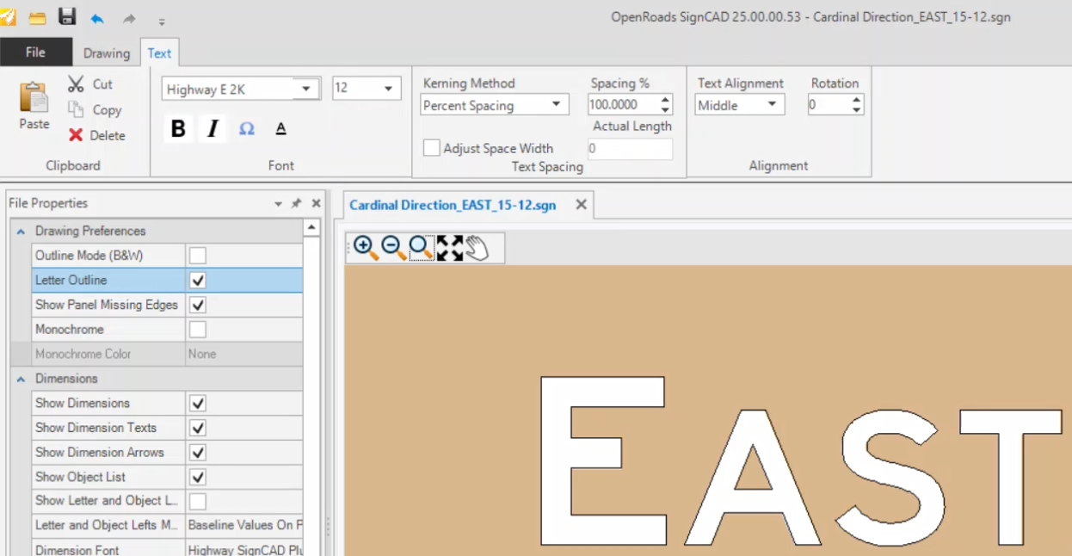This screenshot has width=1072, height=556.
Task: Click the Paste clipboard icon
Action: click(34, 97)
